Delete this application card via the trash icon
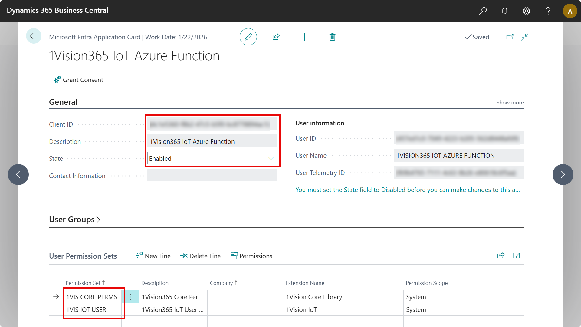This screenshot has width=581, height=327. [332, 37]
